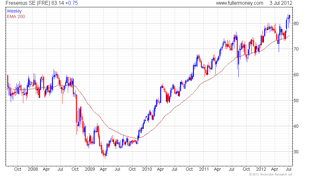Image resolution: width=309 pixels, height=177 pixels.
Task: Click the 40 price axis label
Action: pyautogui.click(x=296, y=126)
